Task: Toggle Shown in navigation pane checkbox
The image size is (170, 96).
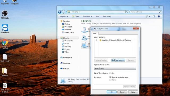Action: 110,77
